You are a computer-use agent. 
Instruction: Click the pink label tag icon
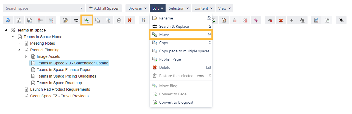[x=256, y=20]
